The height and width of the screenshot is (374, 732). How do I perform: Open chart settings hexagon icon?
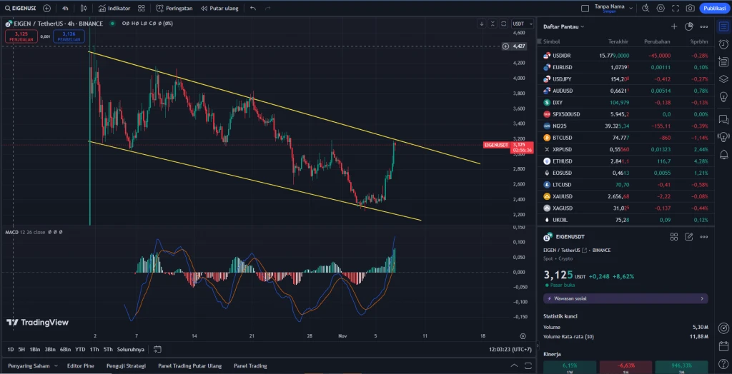click(x=661, y=9)
